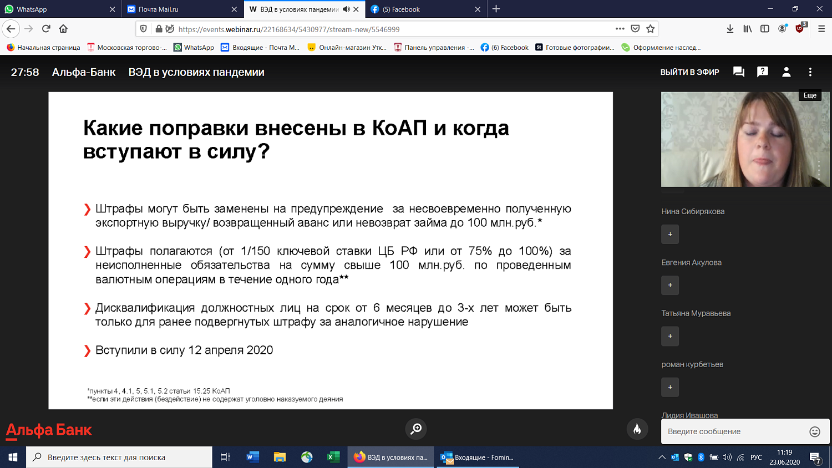Bookmark this page with star icon
Viewport: 832px width, 468px height.
651,29
